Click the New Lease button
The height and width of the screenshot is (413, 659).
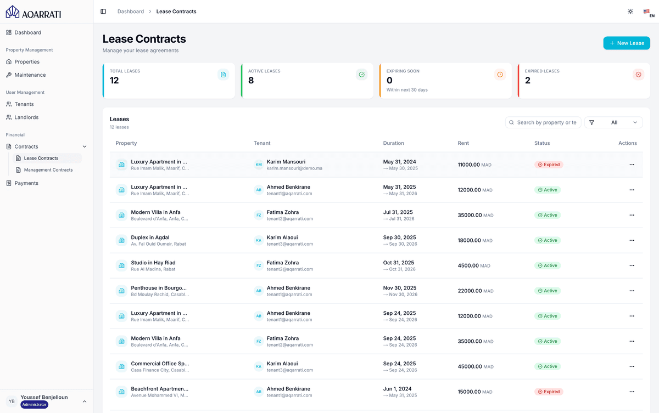click(x=627, y=43)
